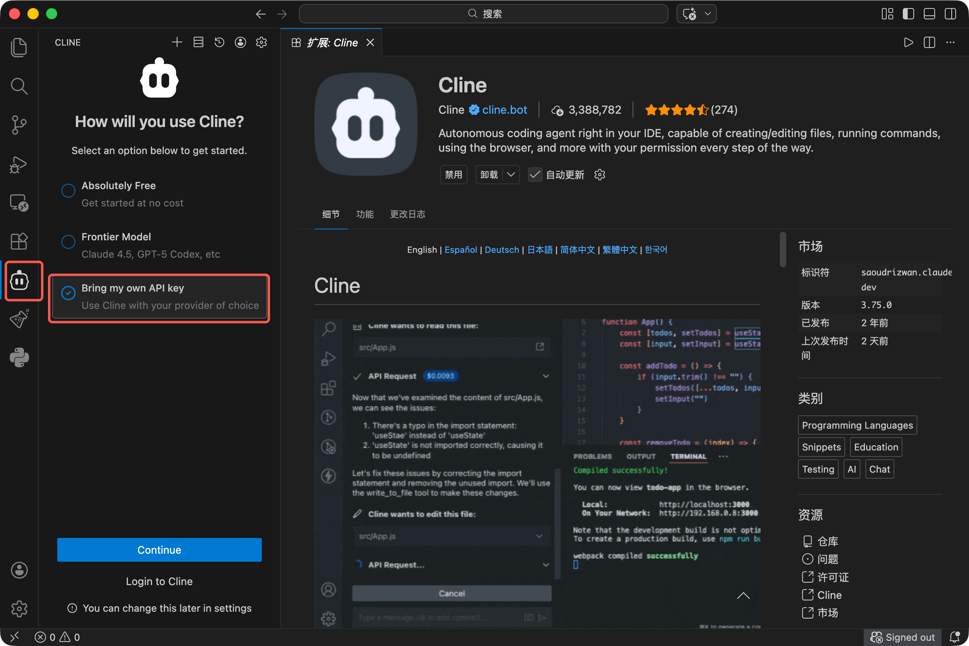Open Run and Debug view
The image size is (969, 646).
pos(19,165)
